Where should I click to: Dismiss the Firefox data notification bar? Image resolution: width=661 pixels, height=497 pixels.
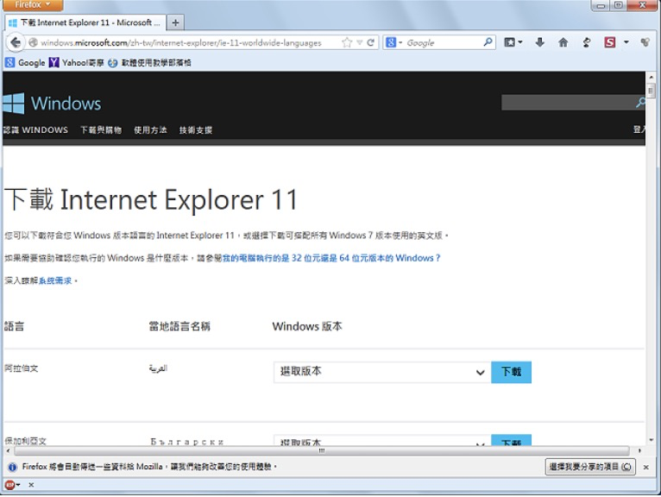coord(645,467)
